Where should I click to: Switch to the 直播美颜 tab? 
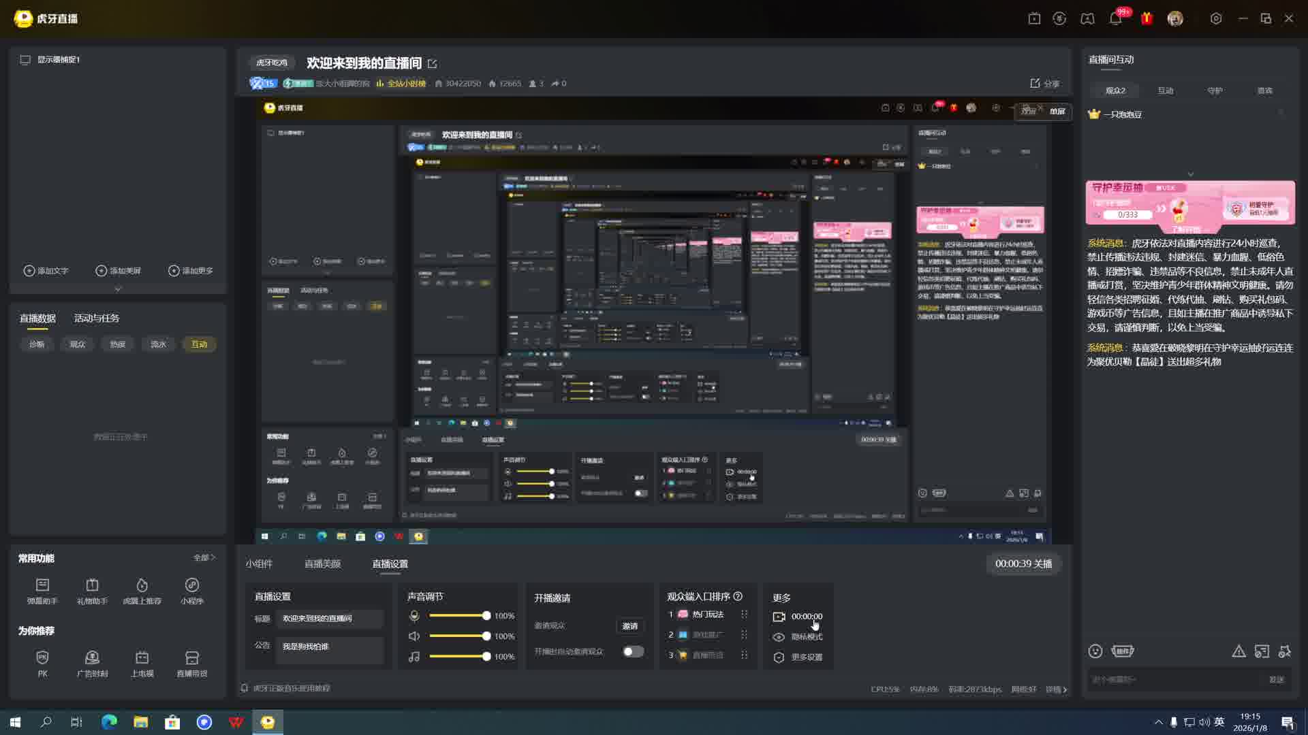[322, 563]
